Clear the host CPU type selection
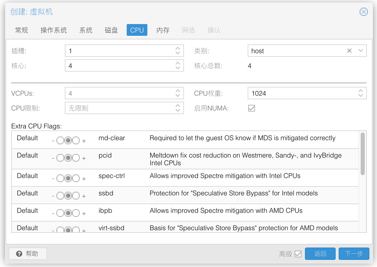The width and height of the screenshot is (377, 267). click(349, 51)
